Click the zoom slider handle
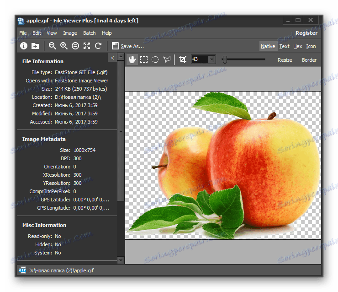This screenshot has height=292, width=338. [x=225, y=59]
